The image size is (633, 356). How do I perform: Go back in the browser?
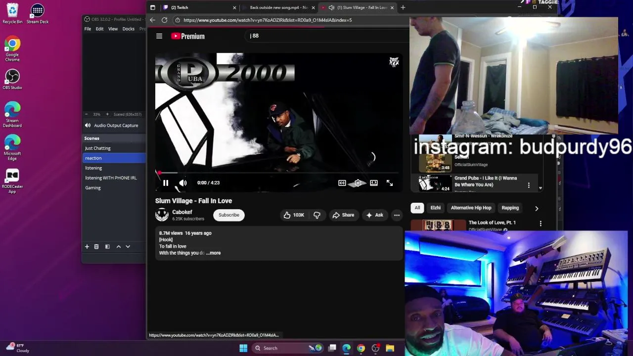(x=152, y=20)
